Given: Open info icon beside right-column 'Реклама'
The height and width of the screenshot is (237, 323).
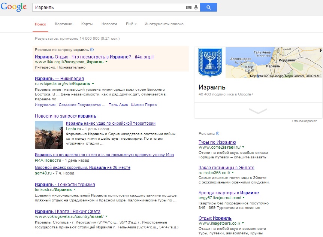Looking at the screenshot, I should click(218, 133).
